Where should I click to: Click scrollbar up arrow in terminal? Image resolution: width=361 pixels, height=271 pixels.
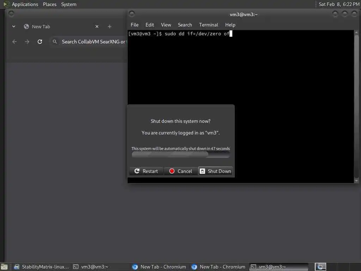356,32
